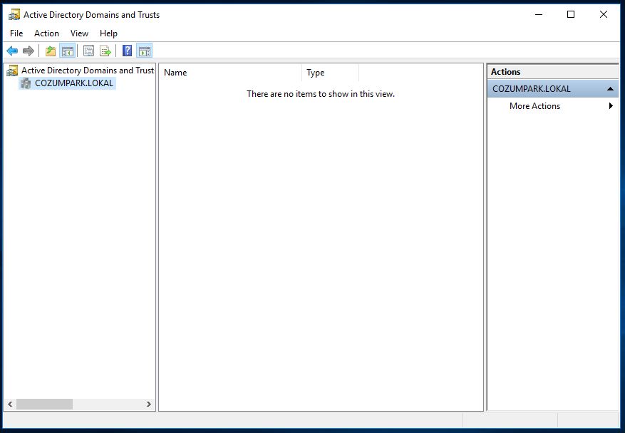Click the Up one level folder icon
This screenshot has width=625, height=433.
point(51,51)
